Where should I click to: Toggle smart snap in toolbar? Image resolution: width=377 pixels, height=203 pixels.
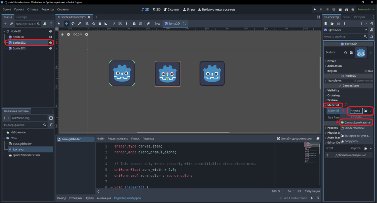point(114,23)
